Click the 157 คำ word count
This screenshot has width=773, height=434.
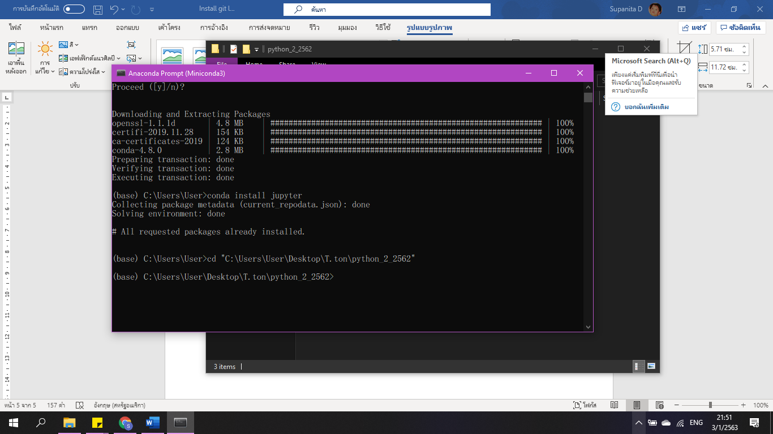[56, 405]
